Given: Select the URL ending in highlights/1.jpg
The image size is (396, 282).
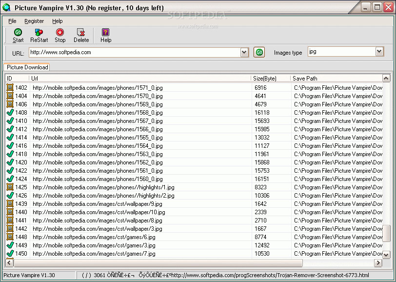Looking at the screenshot, I should coord(103,187).
